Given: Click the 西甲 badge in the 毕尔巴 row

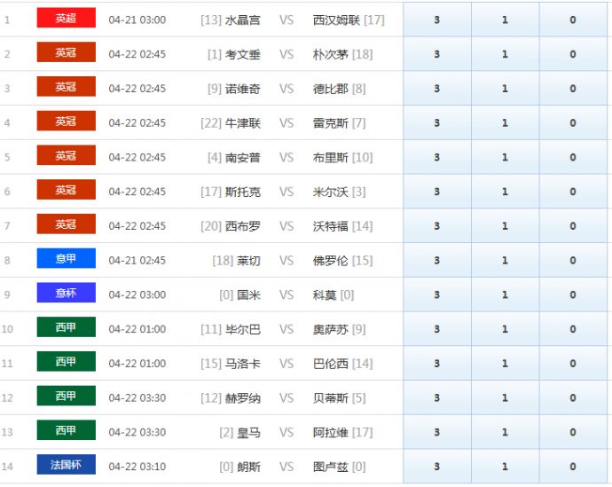Looking at the screenshot, I should click(x=66, y=328).
